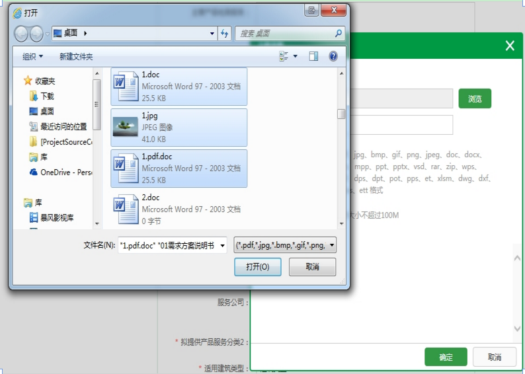This screenshot has width=525, height=374.
Task: Open the 下载 folder in sidebar
Action: point(42,96)
